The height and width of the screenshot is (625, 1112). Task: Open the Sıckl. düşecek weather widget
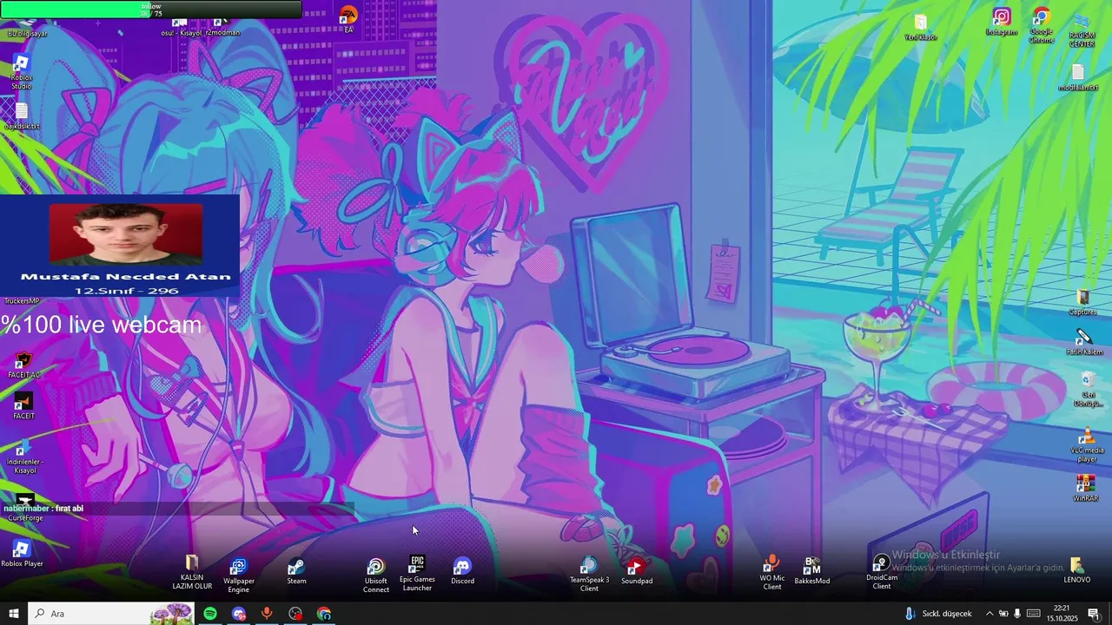point(938,614)
